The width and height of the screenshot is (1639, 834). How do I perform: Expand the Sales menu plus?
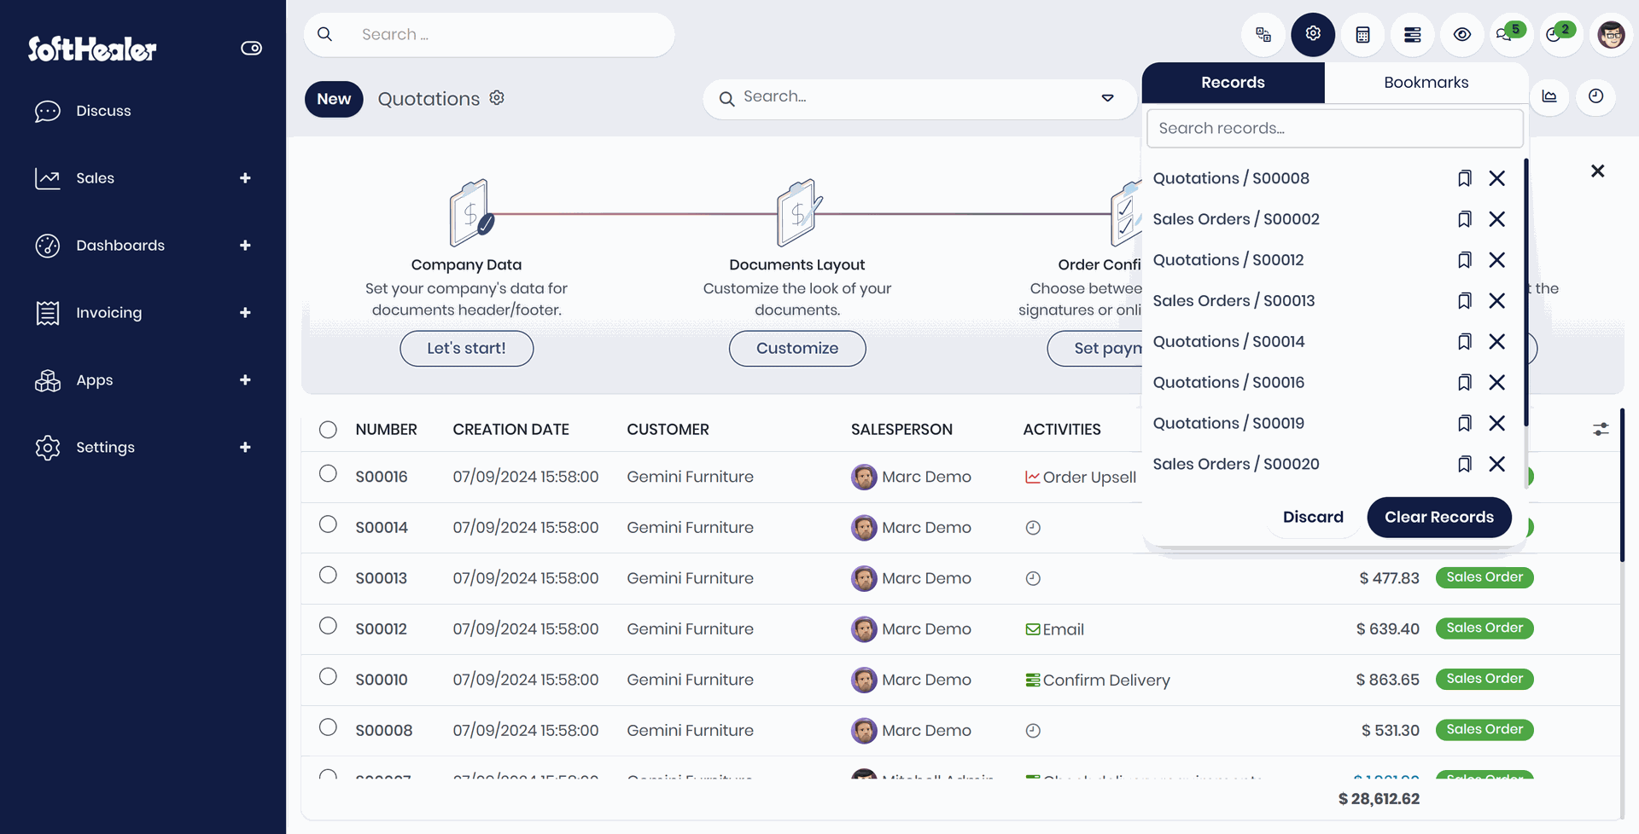(x=245, y=178)
